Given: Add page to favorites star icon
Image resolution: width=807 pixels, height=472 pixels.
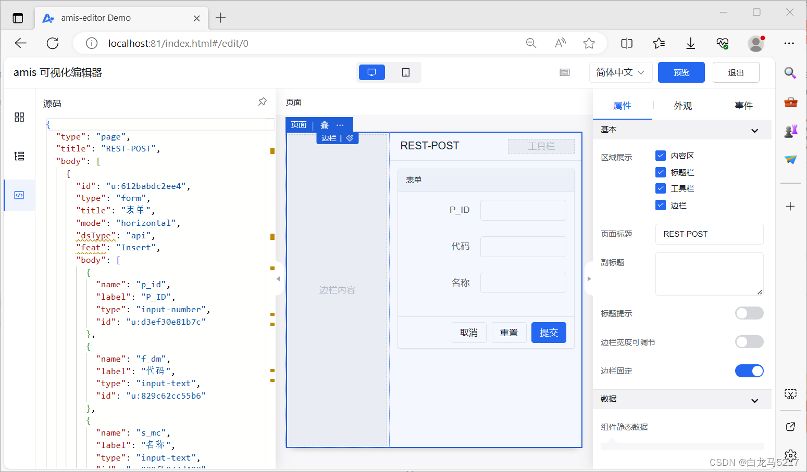Looking at the screenshot, I should click(x=589, y=43).
